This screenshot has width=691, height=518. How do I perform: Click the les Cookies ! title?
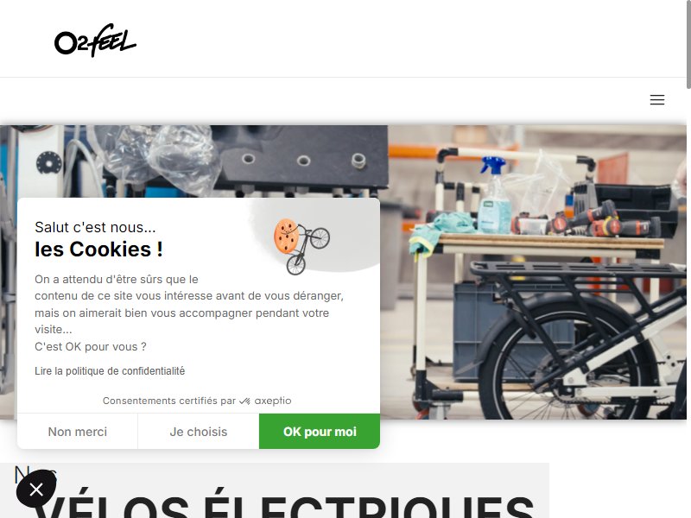tap(98, 250)
